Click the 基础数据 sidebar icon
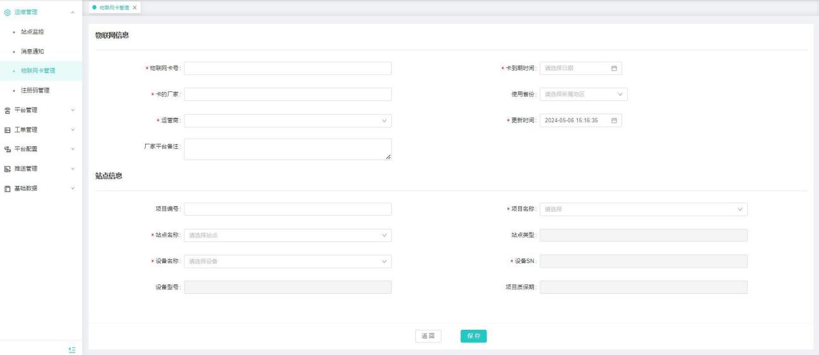Viewport: 819px width, 355px height. pos(8,189)
